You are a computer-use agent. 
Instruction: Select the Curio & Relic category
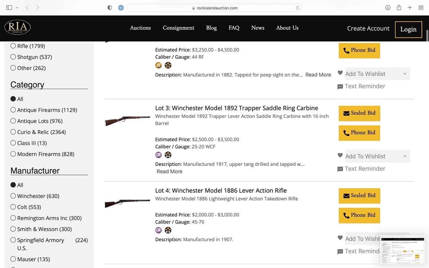click(x=13, y=132)
